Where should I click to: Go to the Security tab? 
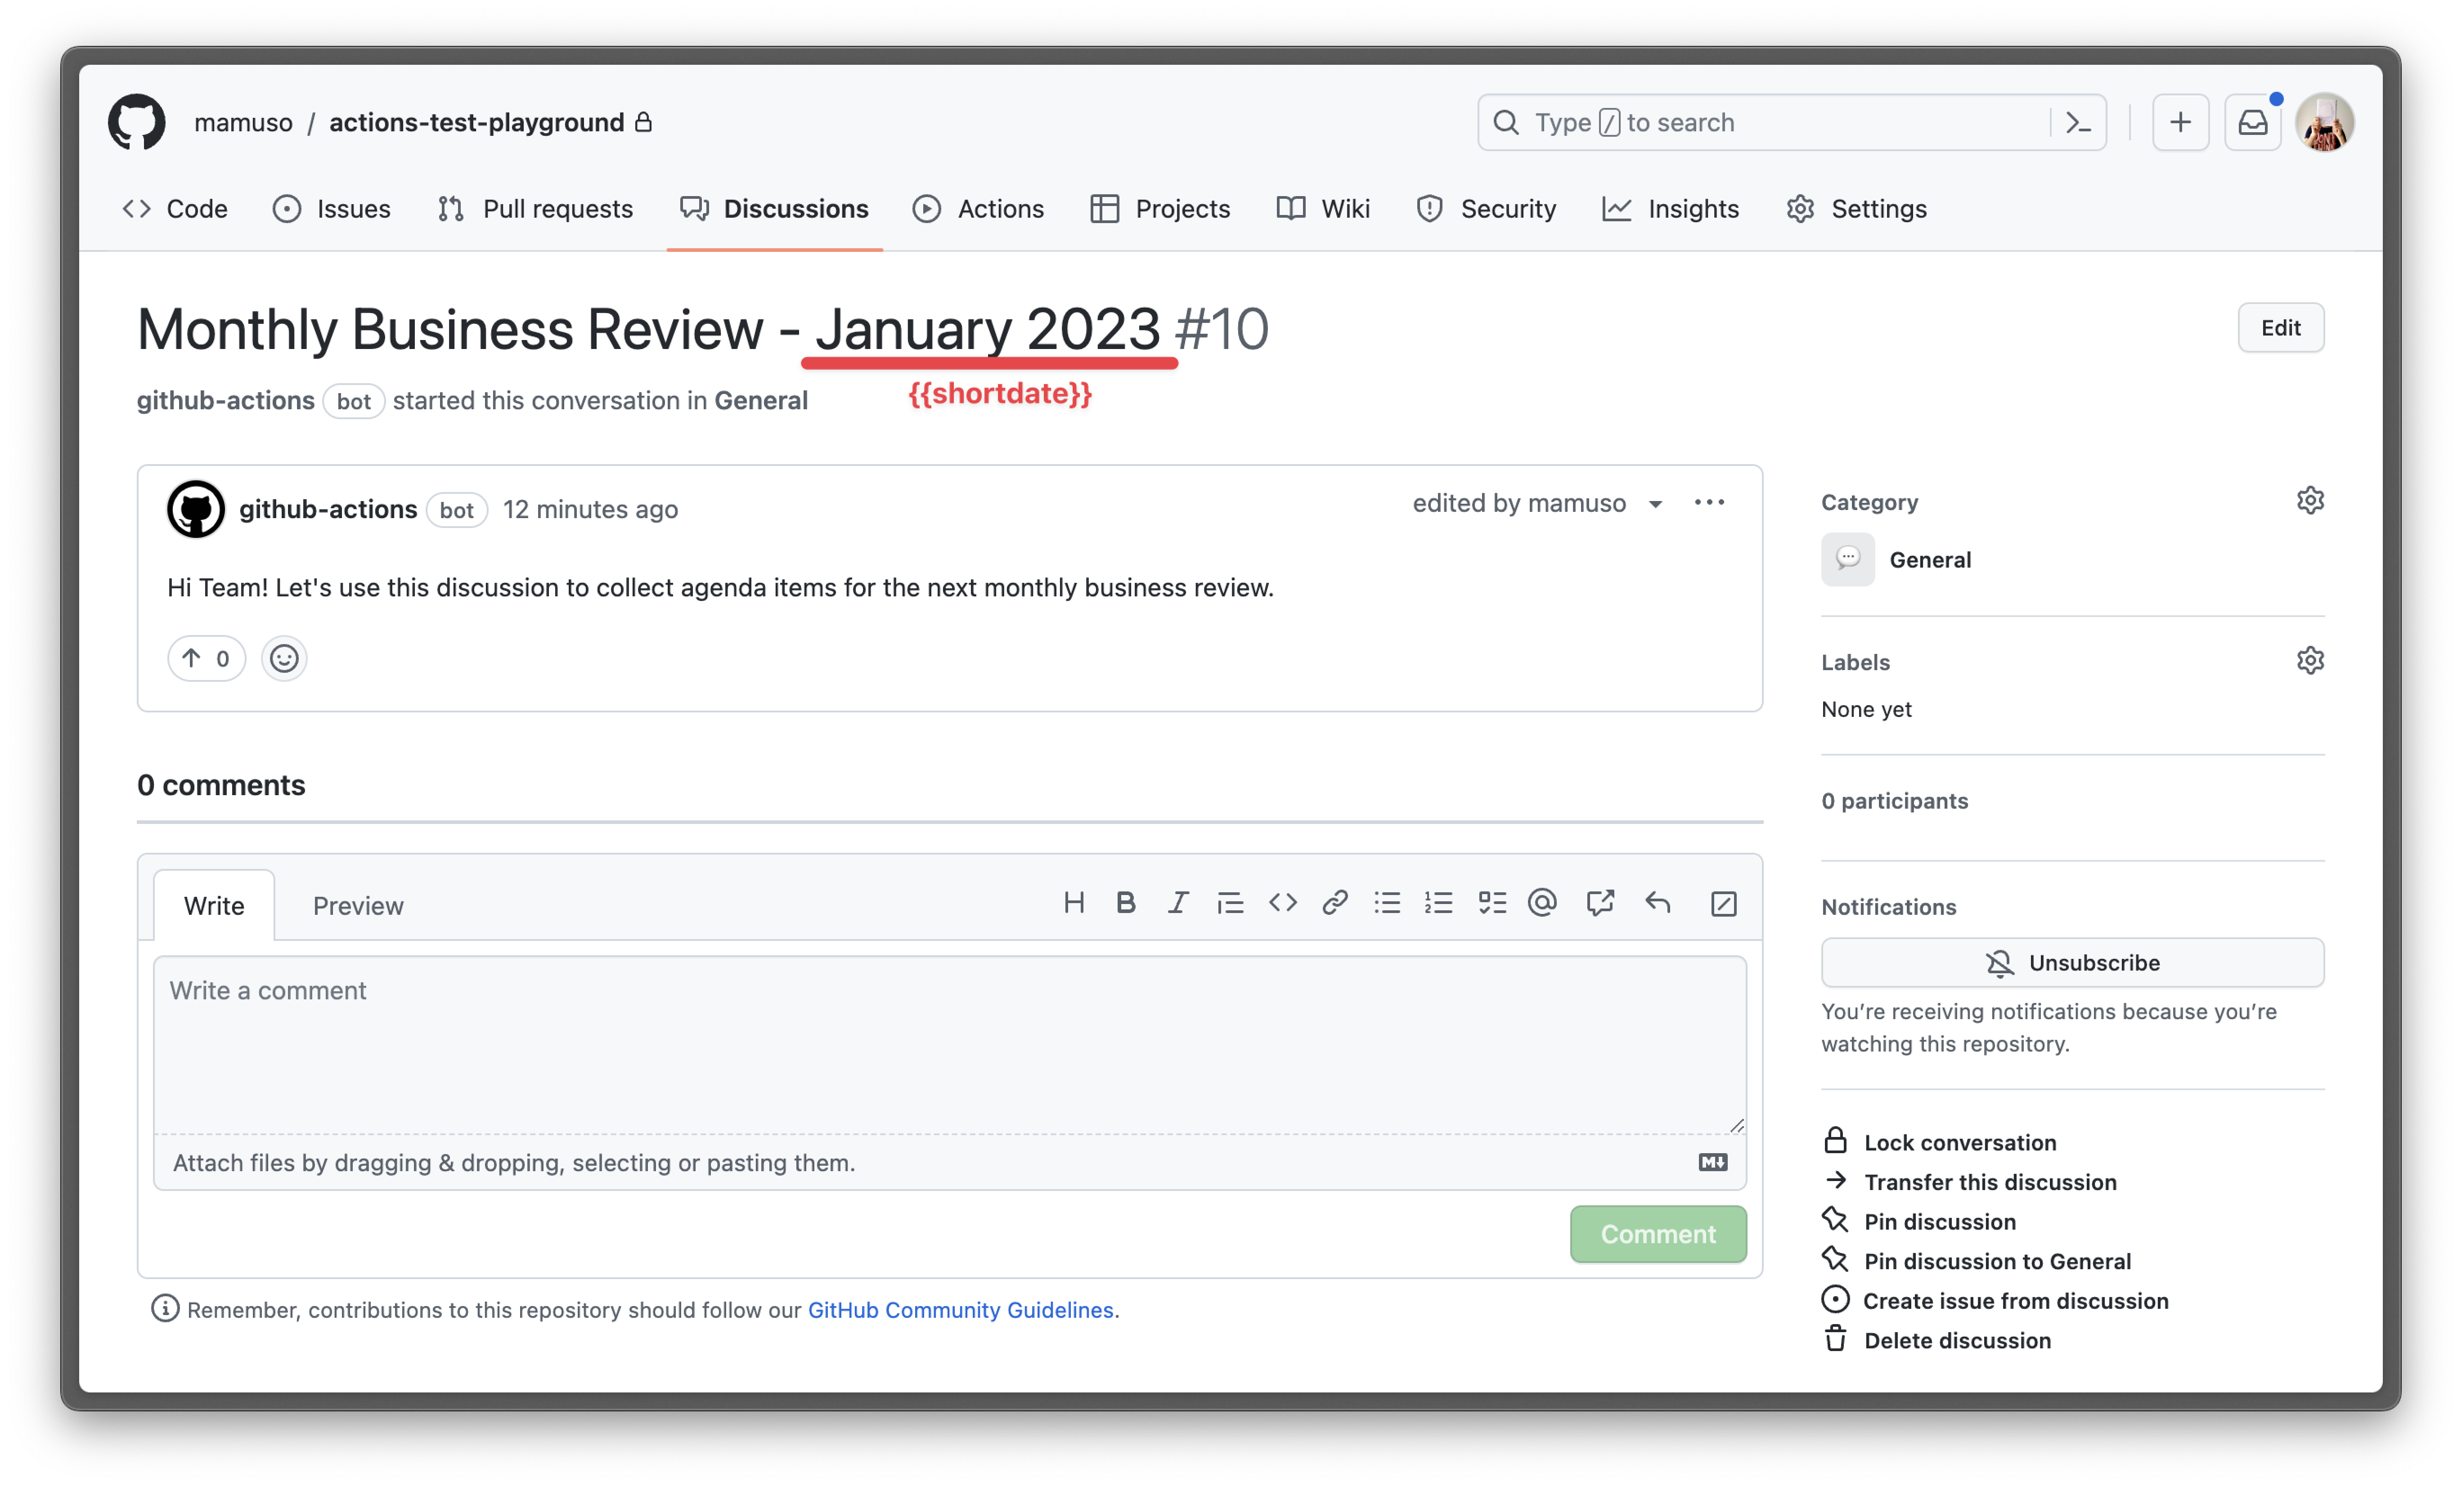(1486, 209)
